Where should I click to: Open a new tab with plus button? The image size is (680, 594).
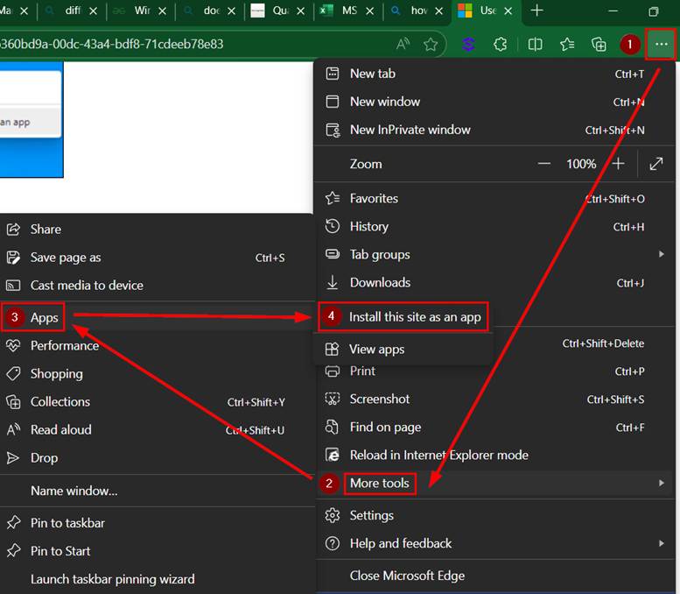coord(537,11)
